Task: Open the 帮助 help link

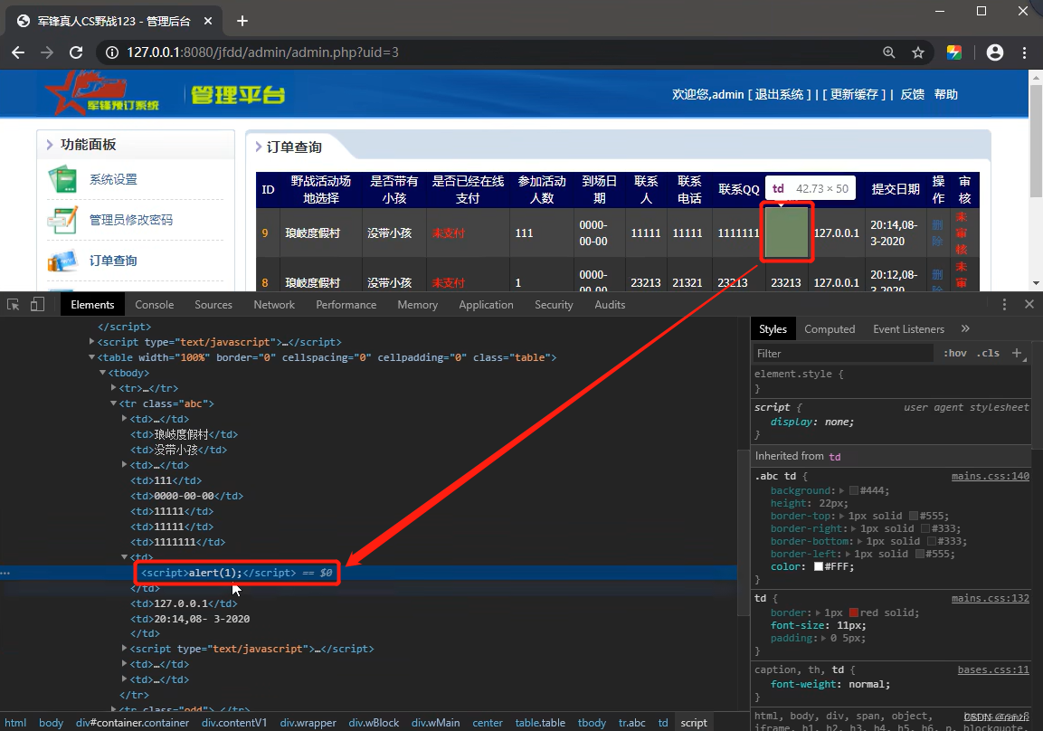Action: pos(946,94)
